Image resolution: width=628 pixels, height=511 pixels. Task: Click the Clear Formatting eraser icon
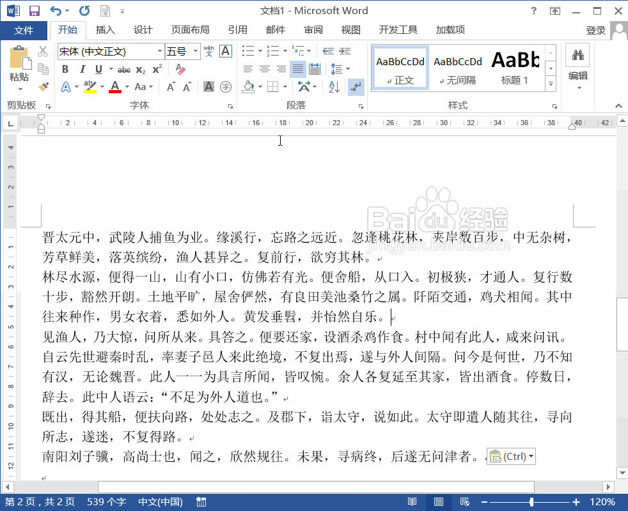180,69
